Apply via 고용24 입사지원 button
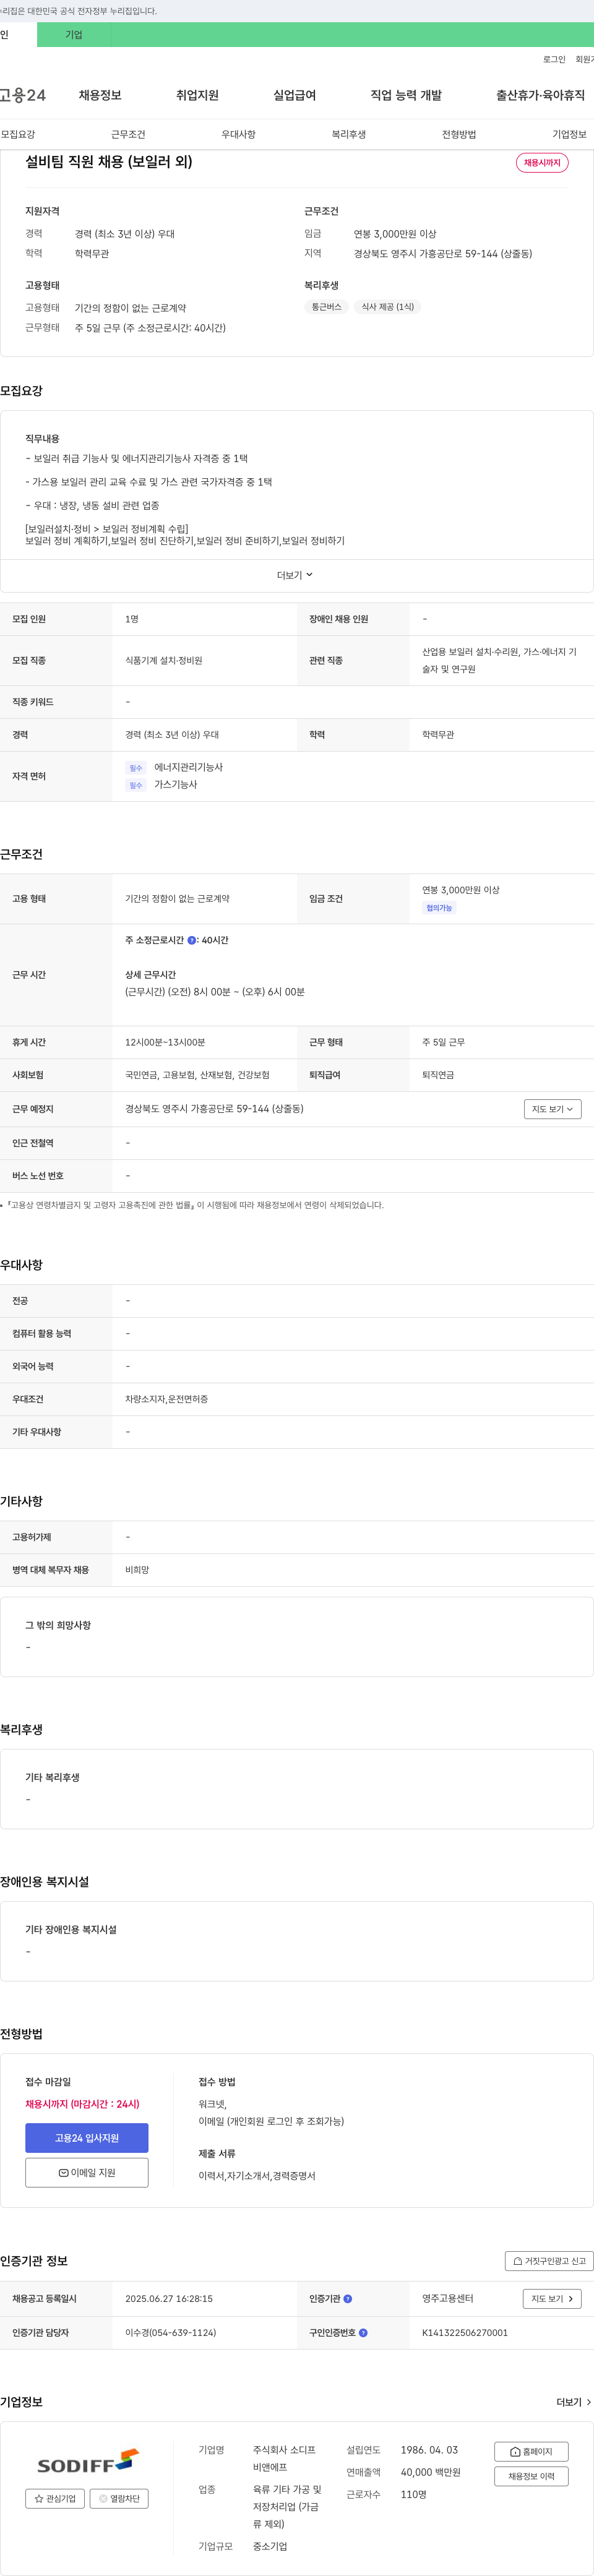This screenshot has width=594, height=2576. click(87, 2138)
